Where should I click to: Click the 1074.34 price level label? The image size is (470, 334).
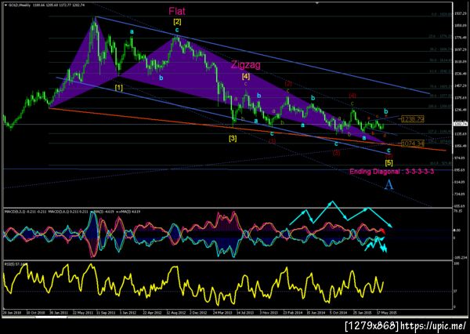point(413,143)
